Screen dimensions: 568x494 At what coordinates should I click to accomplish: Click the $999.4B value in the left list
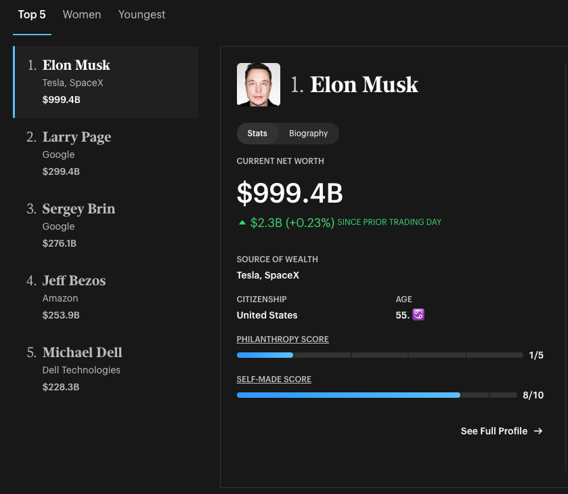(61, 100)
